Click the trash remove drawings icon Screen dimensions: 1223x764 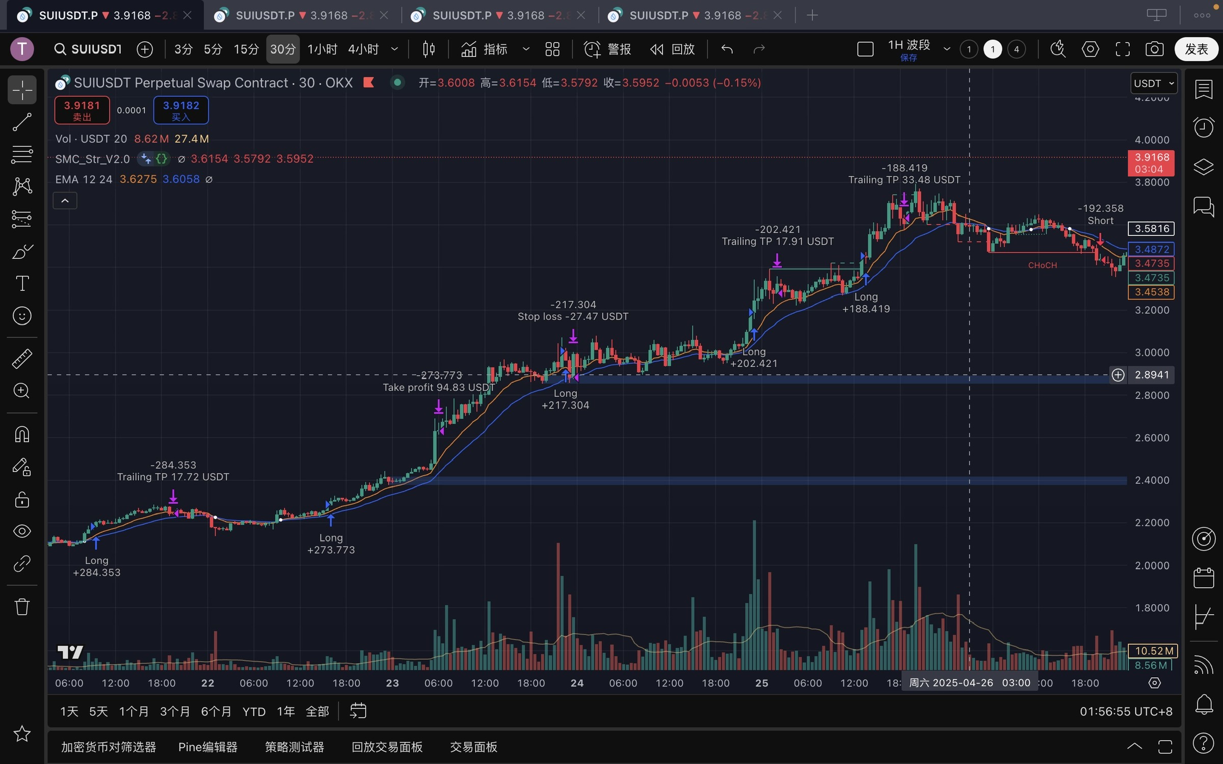22,607
